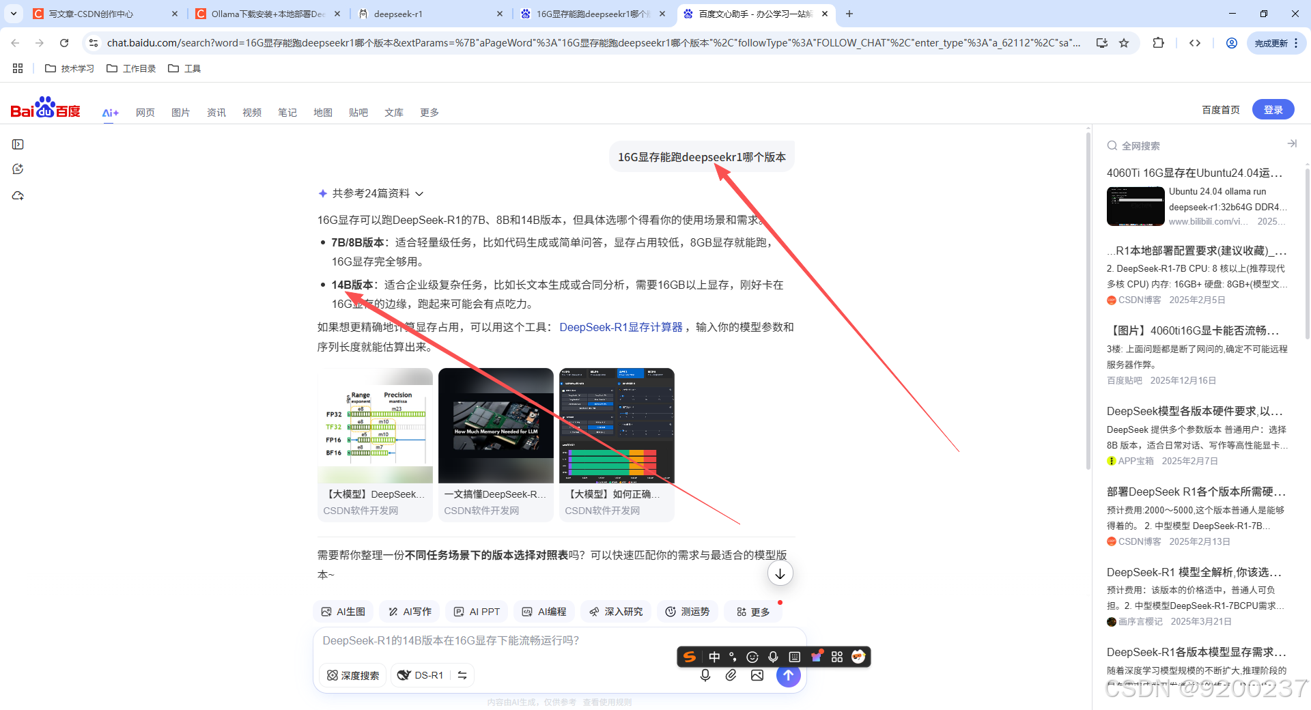
Task: Reload the current page
Action: pyautogui.click(x=64, y=43)
